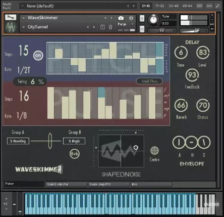
Task: Click the ShapedNoise XY pad circle handle
Action: coord(136,148)
